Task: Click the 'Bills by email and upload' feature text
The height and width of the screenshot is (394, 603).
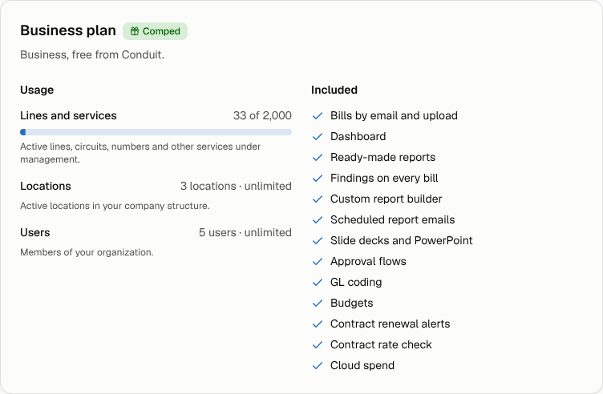Action: pos(394,115)
